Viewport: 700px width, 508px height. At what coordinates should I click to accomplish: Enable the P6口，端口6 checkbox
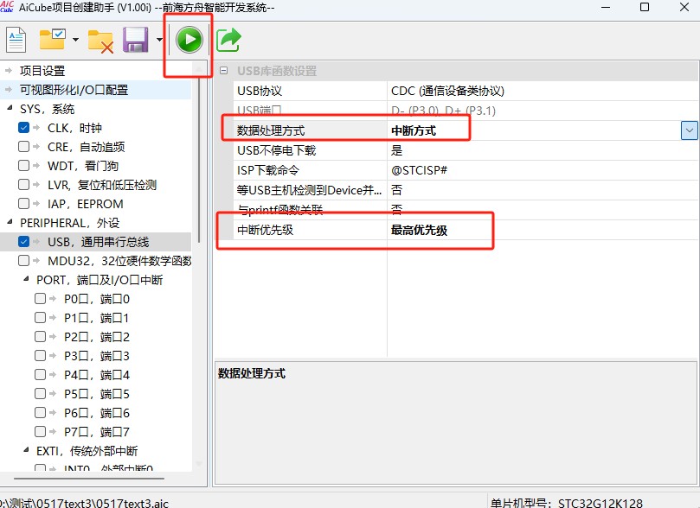(40, 413)
